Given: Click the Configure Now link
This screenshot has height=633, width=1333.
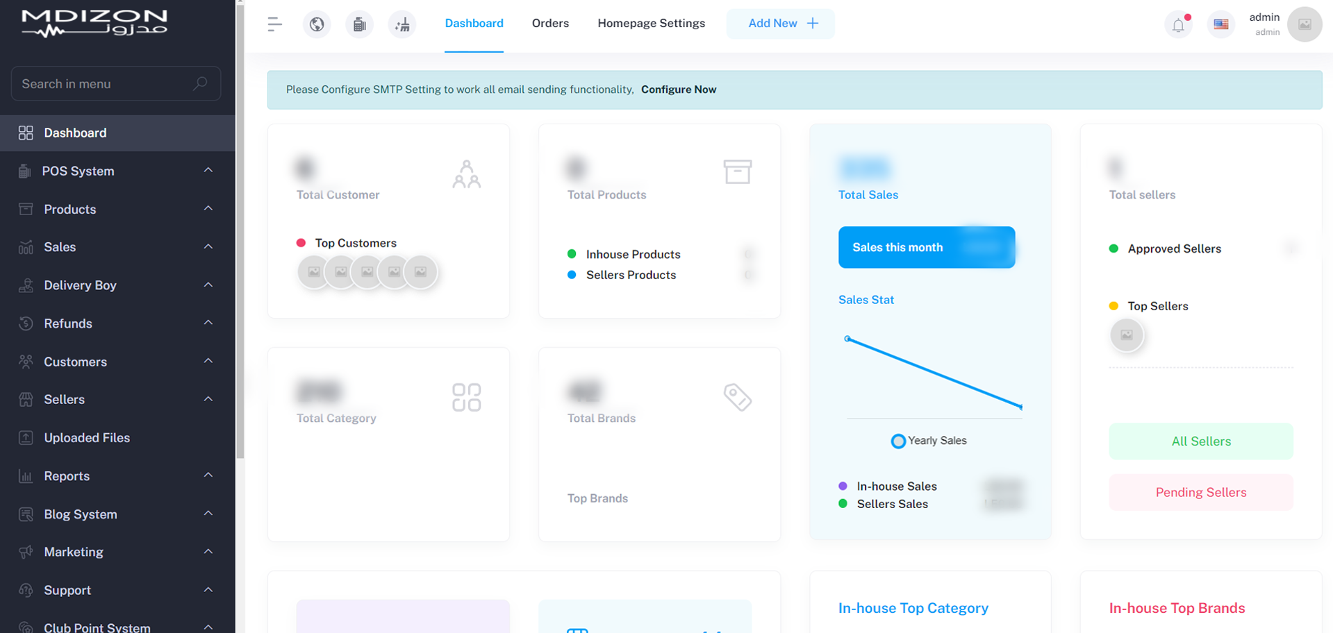Looking at the screenshot, I should pos(678,90).
